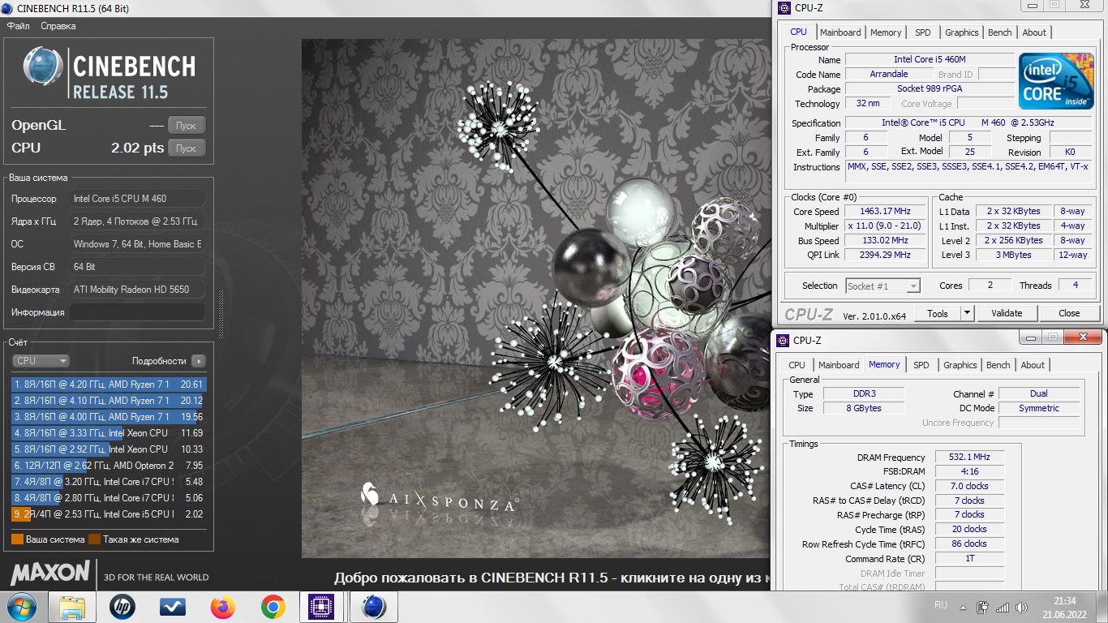Click the memory Size 8 GBytes value
The height and width of the screenshot is (623, 1108).
point(864,408)
